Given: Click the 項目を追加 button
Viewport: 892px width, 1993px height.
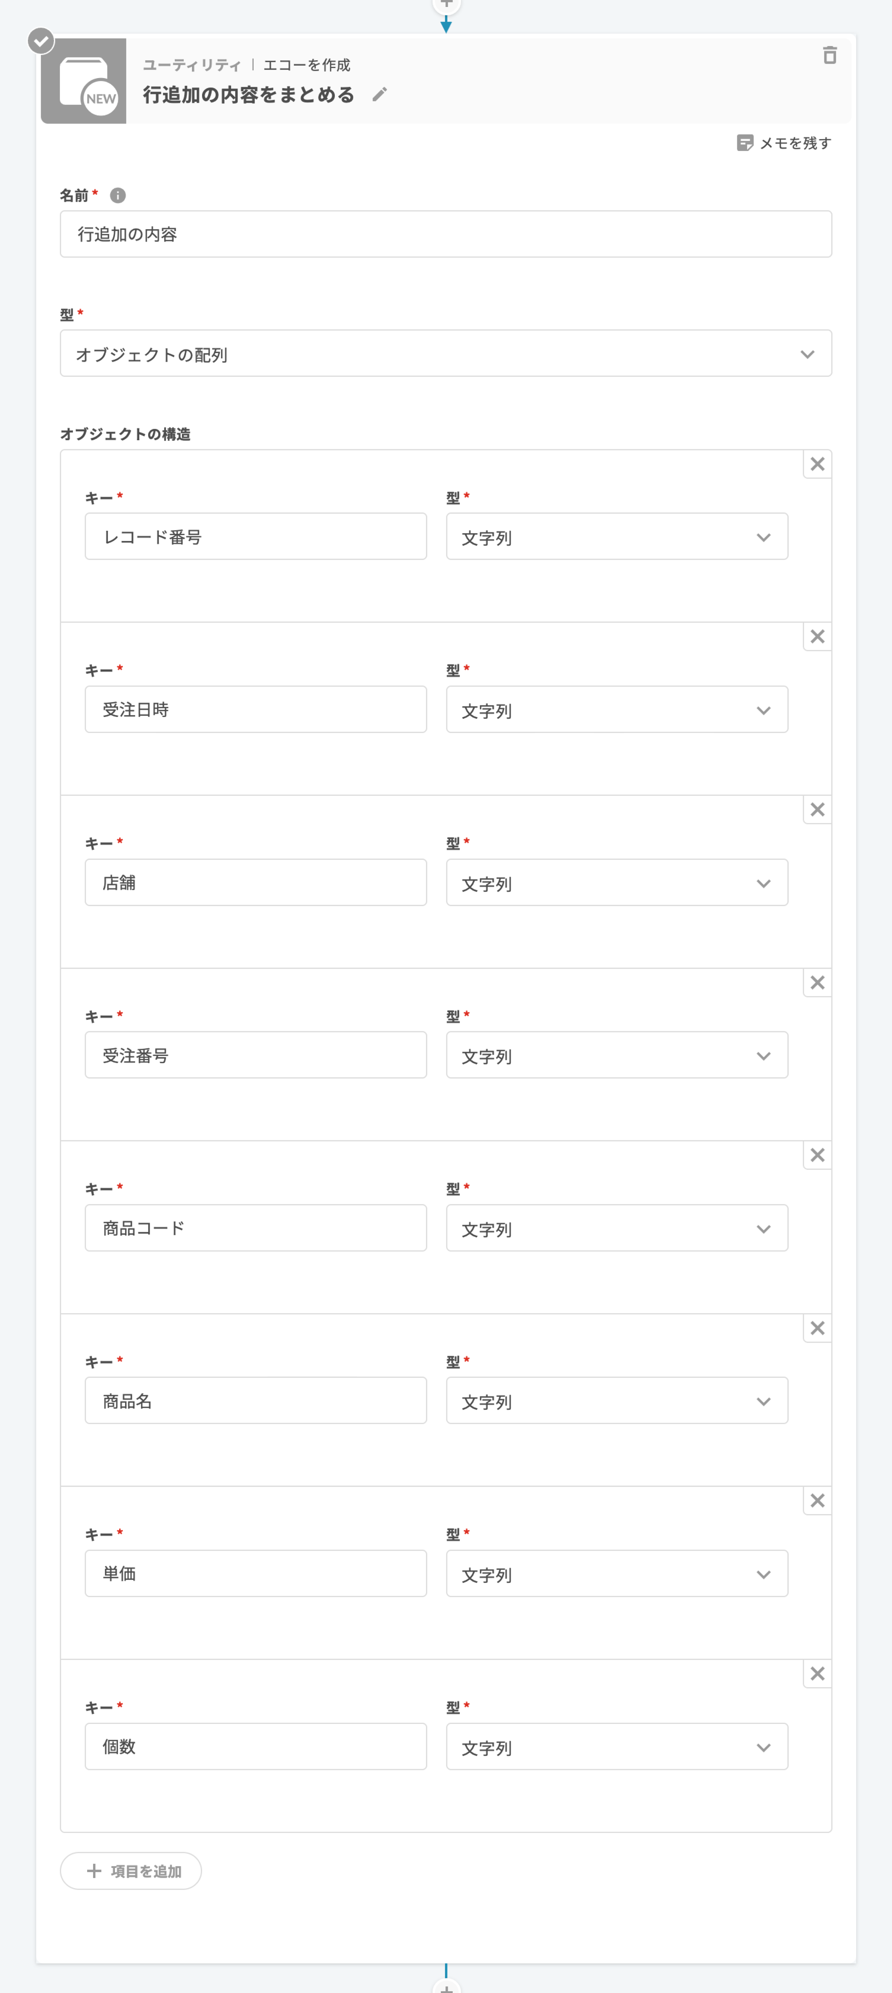Looking at the screenshot, I should pyautogui.click(x=131, y=1871).
